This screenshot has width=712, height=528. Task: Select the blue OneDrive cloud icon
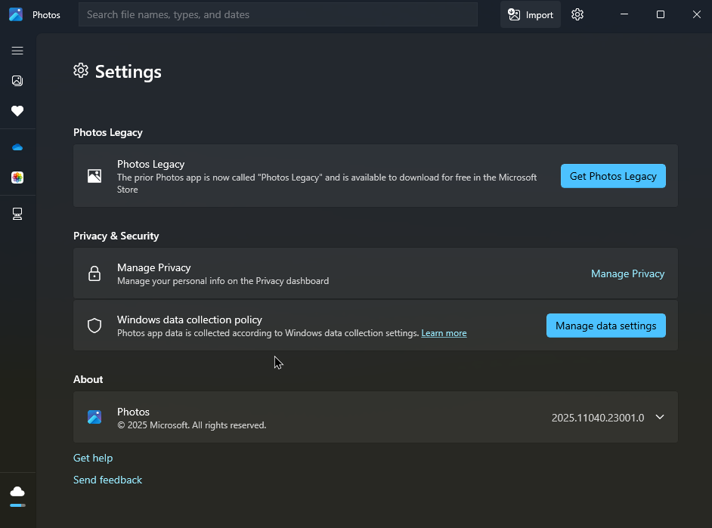(x=17, y=147)
